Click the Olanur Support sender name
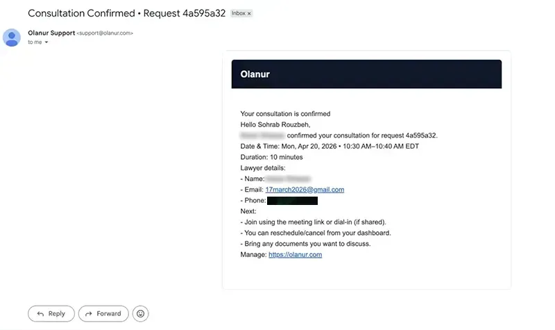 click(51, 33)
